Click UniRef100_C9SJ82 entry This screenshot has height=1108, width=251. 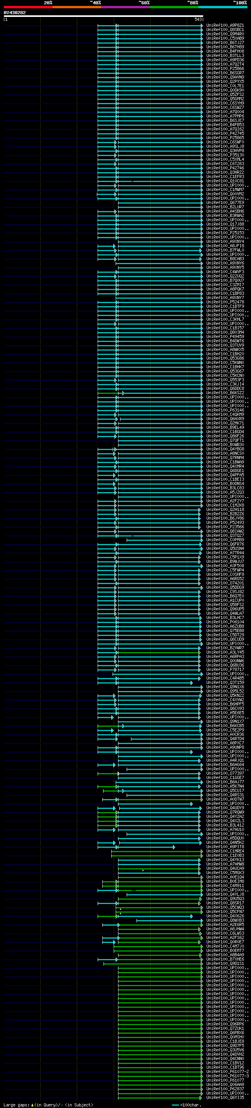(x=225, y=592)
